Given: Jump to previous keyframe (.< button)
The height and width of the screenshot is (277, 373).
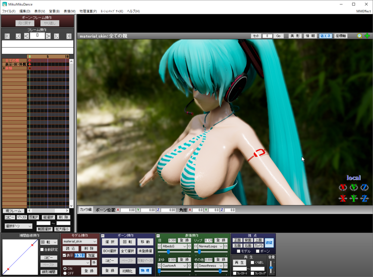Looking at the screenshot, I should (x=18, y=36).
